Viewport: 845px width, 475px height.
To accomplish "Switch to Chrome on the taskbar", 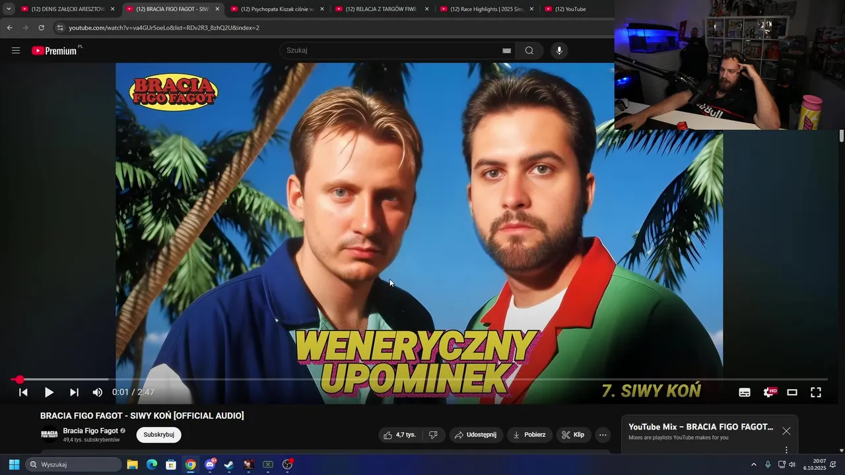I will (x=190, y=464).
